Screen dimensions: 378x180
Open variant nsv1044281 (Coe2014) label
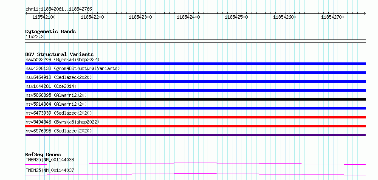coord(51,86)
